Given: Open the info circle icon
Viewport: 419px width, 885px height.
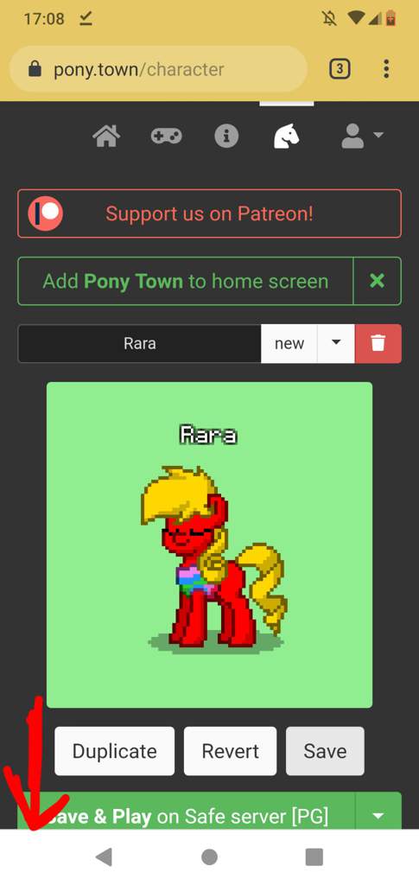Looking at the screenshot, I should pos(226,137).
